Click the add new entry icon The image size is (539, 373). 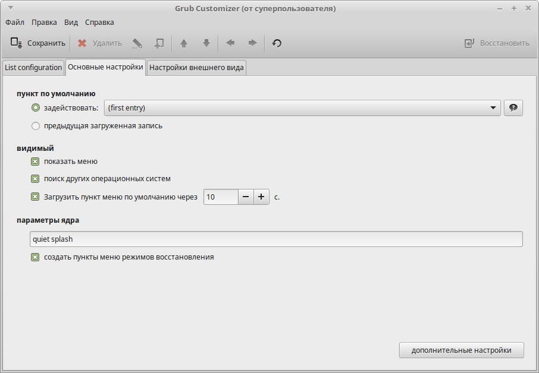159,43
